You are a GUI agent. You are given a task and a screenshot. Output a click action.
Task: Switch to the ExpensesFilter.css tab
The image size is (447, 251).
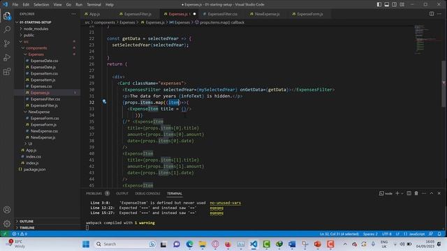coord(222,14)
